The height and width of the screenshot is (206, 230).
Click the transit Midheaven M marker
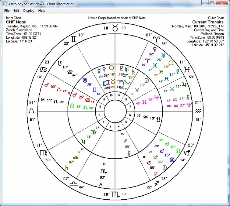pos(43,100)
